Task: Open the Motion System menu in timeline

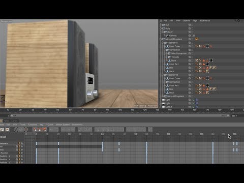Action: pyautogui.click(x=63, y=125)
